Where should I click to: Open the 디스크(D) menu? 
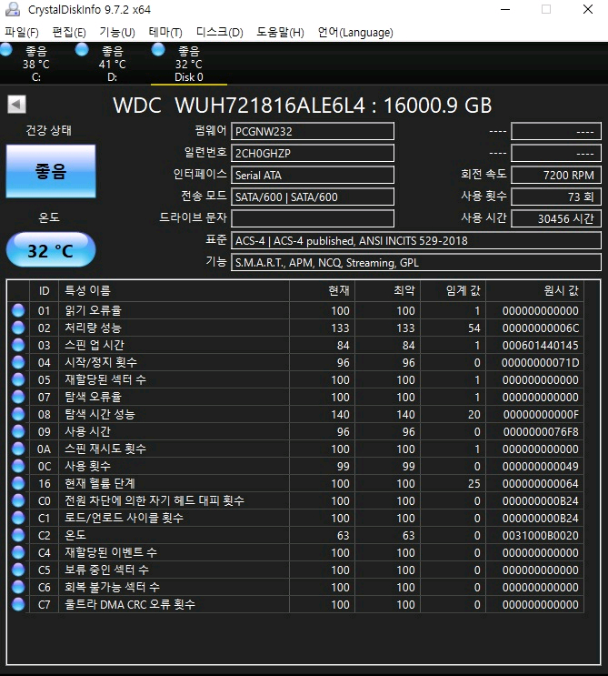(x=220, y=33)
